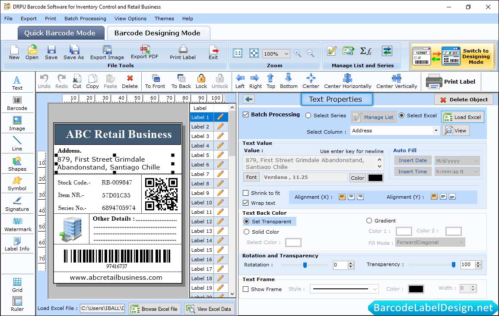The width and height of the screenshot is (499, 316).
Task: Enable Show Frame checkbox
Action: [246, 289]
